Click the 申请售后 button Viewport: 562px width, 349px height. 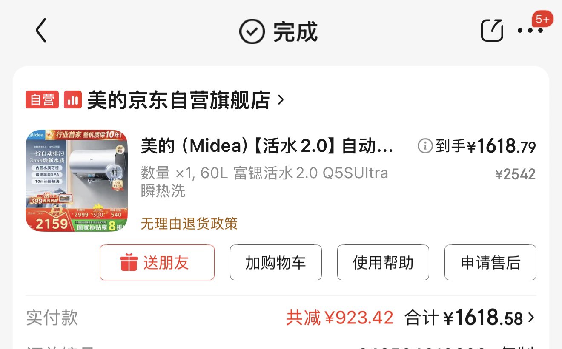pos(490,262)
